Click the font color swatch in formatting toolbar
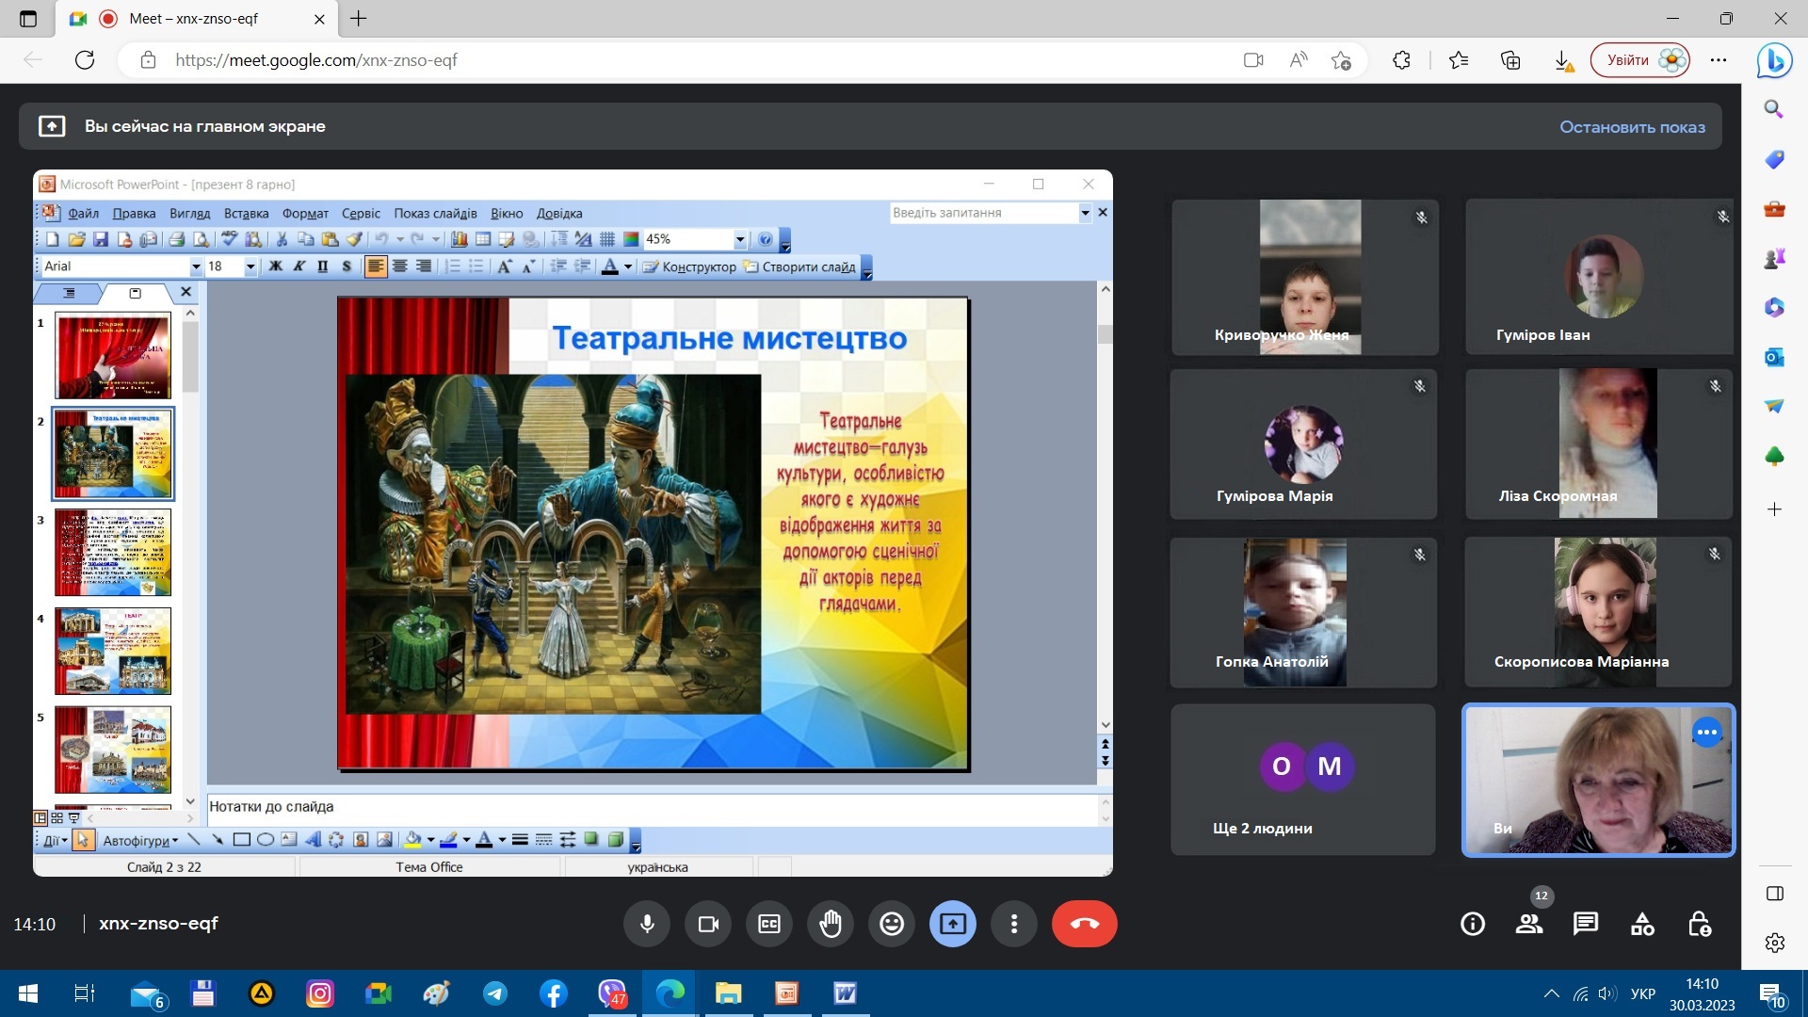The image size is (1808, 1017). (610, 266)
